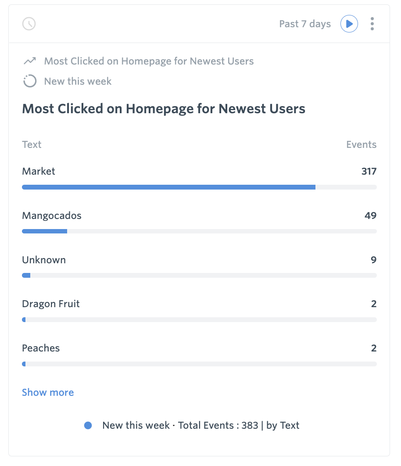Select the Peaches entry
Image resolution: width=401 pixels, height=466 pixels.
tap(41, 348)
